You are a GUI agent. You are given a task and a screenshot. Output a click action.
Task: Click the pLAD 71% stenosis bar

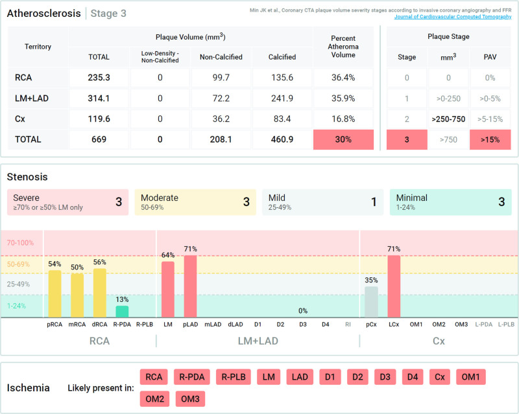pos(191,286)
